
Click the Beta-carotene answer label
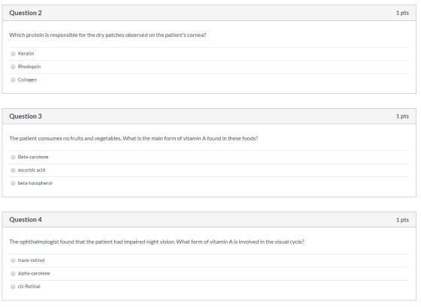coord(33,157)
